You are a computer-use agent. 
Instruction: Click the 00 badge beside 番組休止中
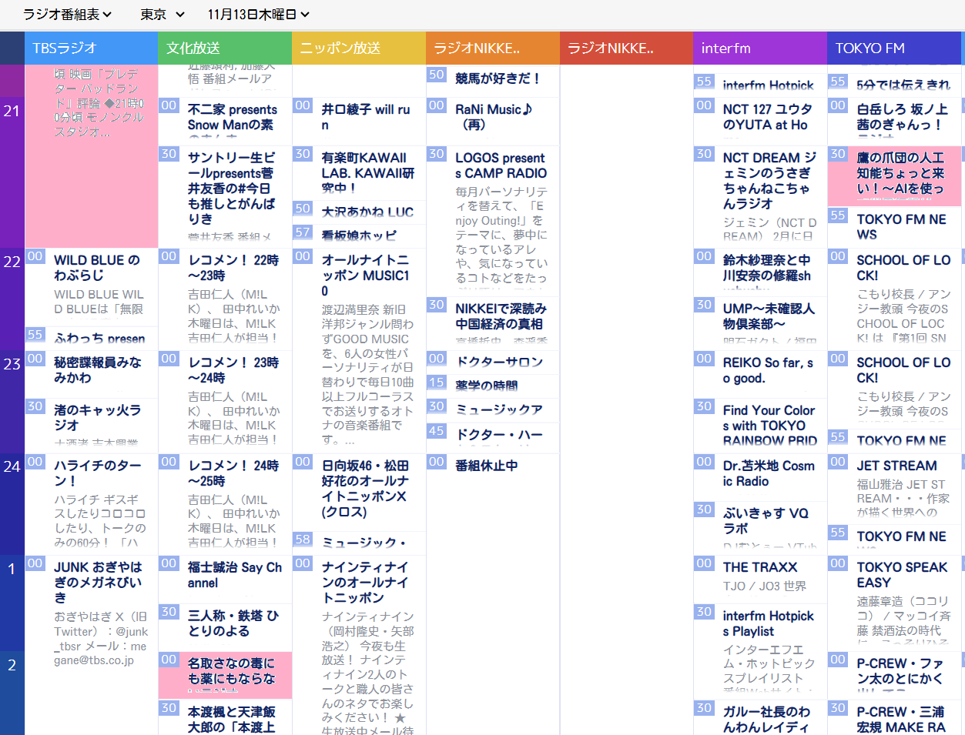436,462
